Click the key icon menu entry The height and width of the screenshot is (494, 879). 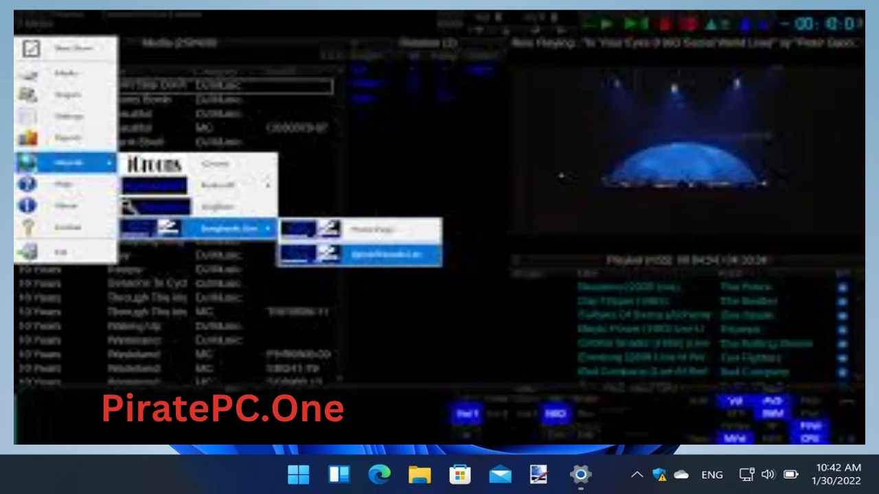pos(66,227)
